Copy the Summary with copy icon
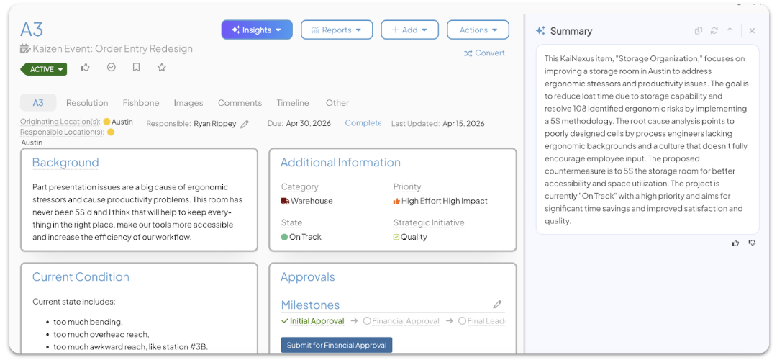The height and width of the screenshot is (360, 777). pos(699,31)
